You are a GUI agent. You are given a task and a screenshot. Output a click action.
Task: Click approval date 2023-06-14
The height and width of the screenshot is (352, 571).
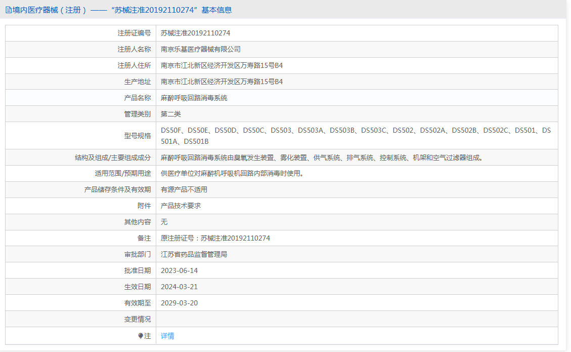coord(179,270)
